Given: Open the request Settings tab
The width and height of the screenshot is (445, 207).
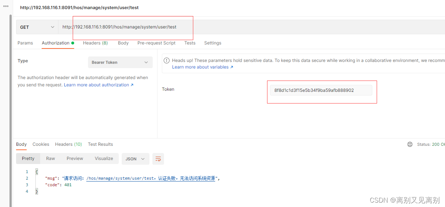Looking at the screenshot, I should 213,43.
